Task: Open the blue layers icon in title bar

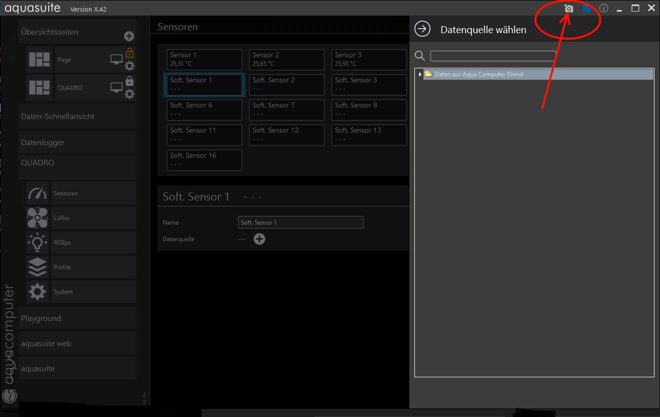Action: tap(586, 9)
